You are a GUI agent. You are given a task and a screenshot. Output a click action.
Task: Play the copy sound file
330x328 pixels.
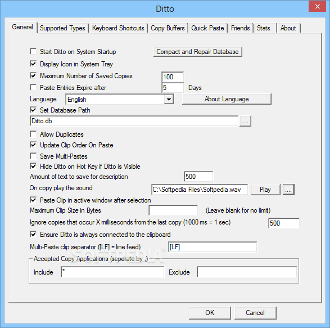coord(265,190)
